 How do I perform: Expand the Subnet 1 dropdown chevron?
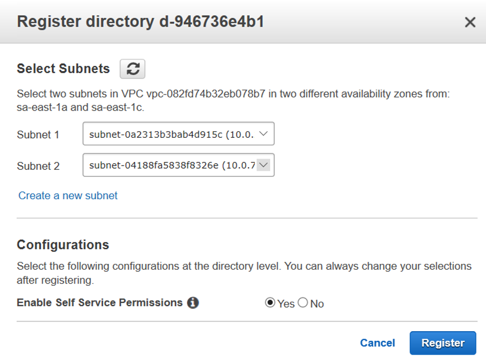pos(263,134)
